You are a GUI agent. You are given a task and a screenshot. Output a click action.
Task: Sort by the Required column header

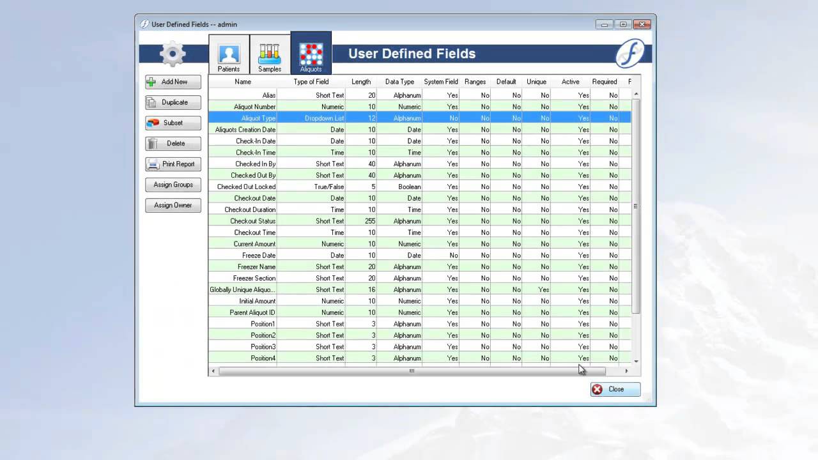[x=605, y=82]
